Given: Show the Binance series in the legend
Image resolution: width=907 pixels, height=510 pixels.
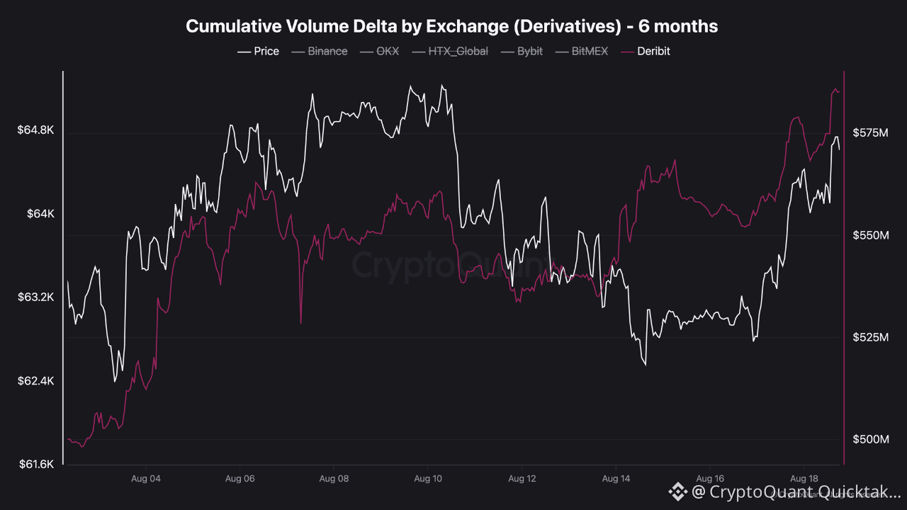Looking at the screenshot, I should 320,51.
